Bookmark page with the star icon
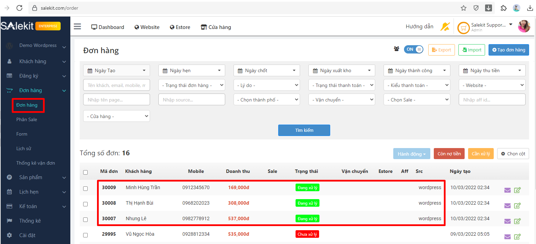536x244 pixels. point(464,8)
